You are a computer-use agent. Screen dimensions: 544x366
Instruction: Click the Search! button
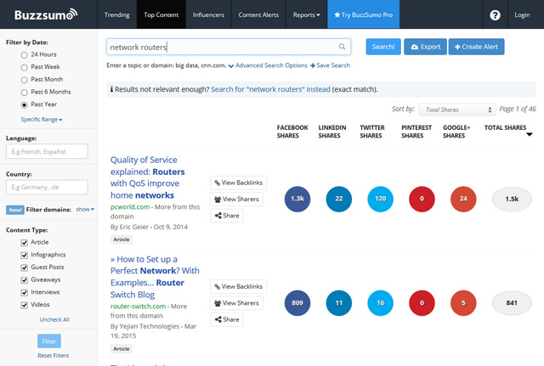pyautogui.click(x=383, y=47)
